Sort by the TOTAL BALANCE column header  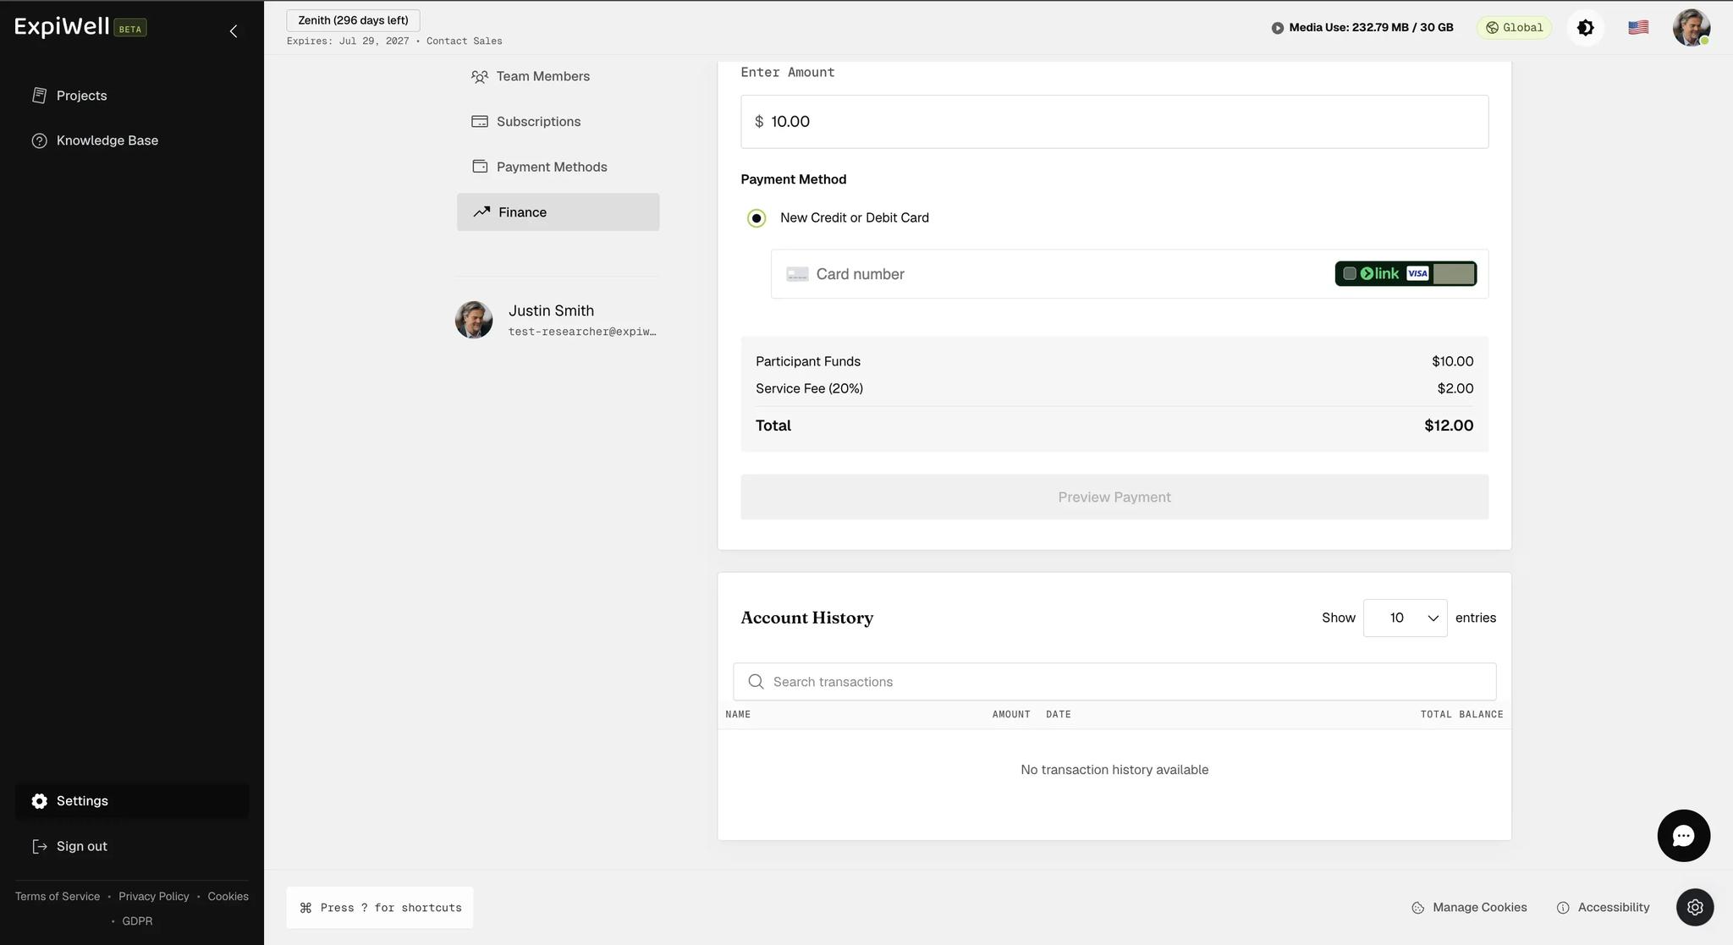tap(1461, 715)
